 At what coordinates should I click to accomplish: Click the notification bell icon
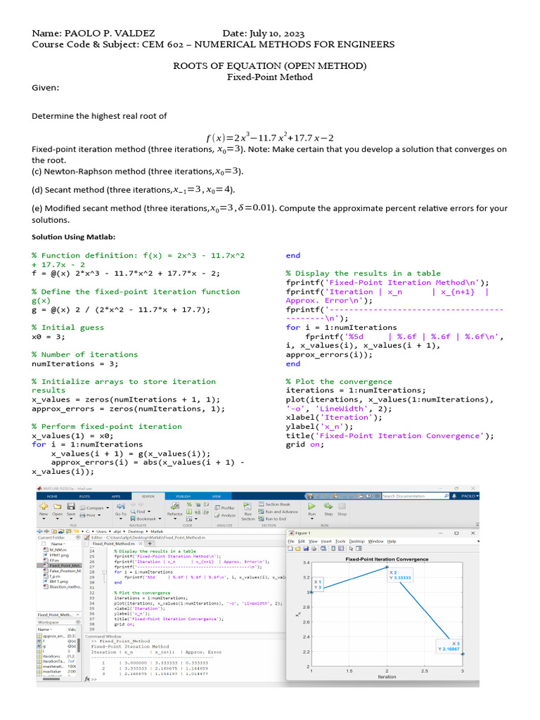tap(454, 496)
